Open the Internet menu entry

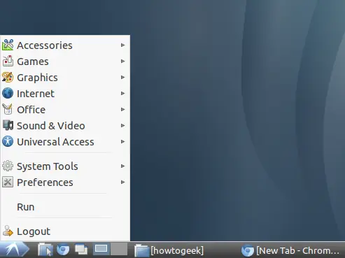coord(65,93)
